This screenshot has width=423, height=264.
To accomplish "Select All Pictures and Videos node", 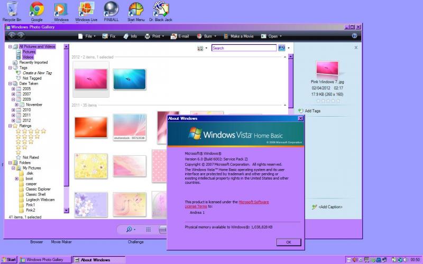I will (37, 46).
